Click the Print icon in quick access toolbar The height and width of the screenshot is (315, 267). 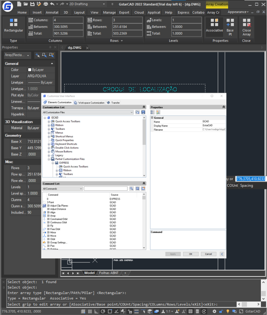click(x=46, y=4)
